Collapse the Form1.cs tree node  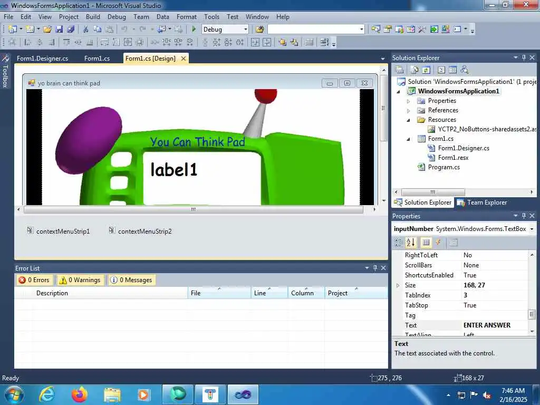409,139
